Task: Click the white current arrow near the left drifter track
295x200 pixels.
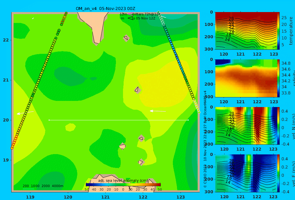Action: tap(25, 113)
